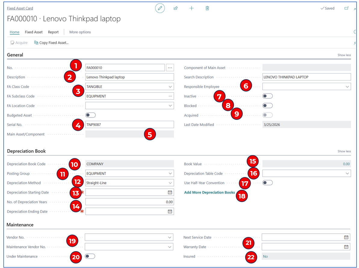Click the plus icon to add new
The width and height of the screenshot is (359, 268).
(192, 8)
